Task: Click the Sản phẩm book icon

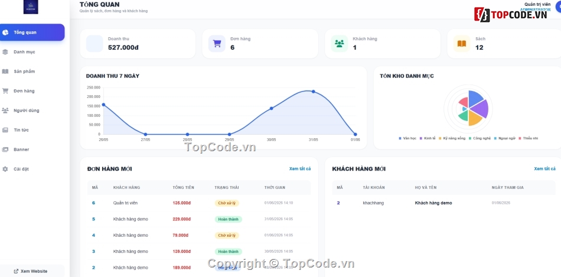Action: click(5, 71)
